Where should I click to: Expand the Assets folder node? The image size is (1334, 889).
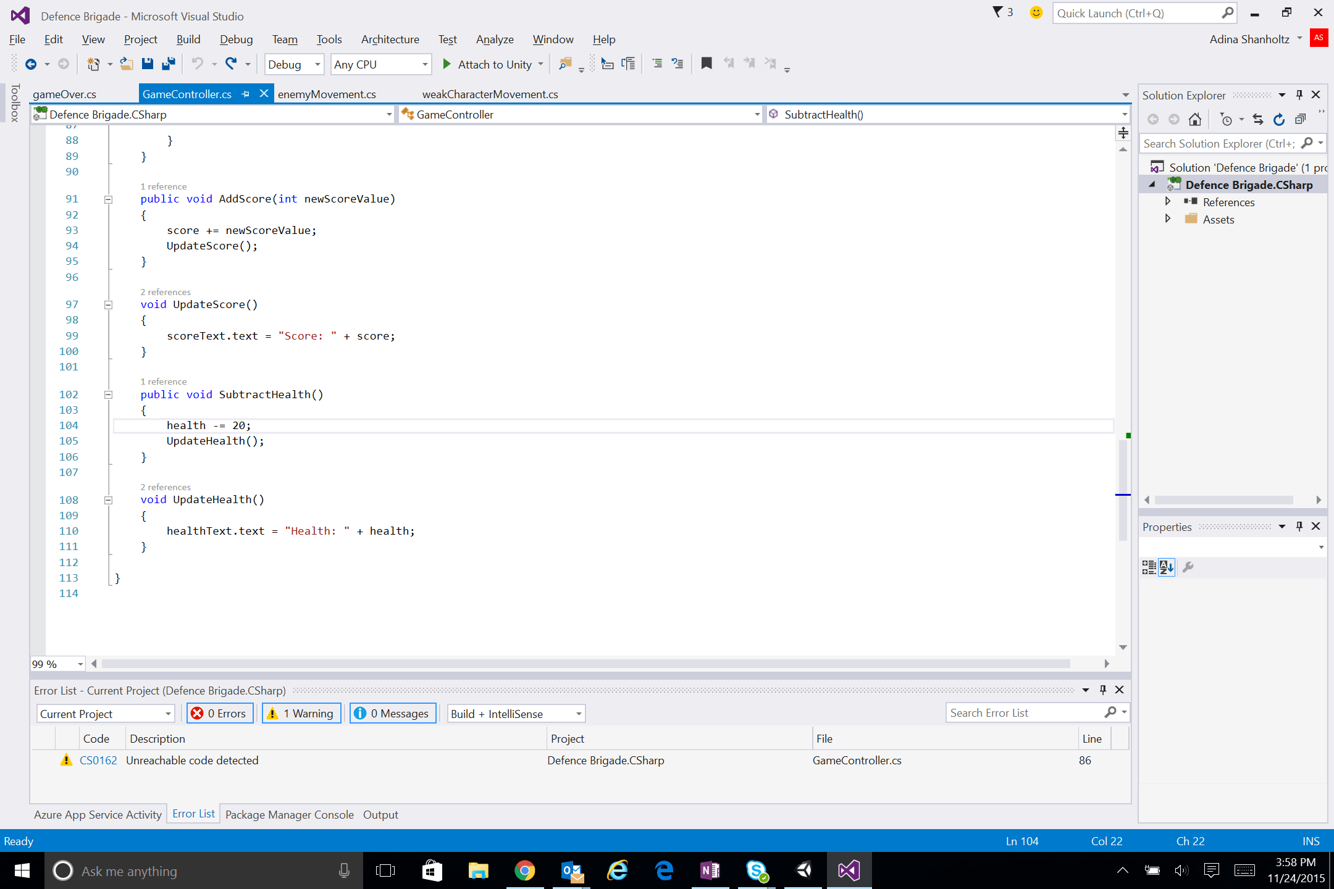[x=1167, y=219]
